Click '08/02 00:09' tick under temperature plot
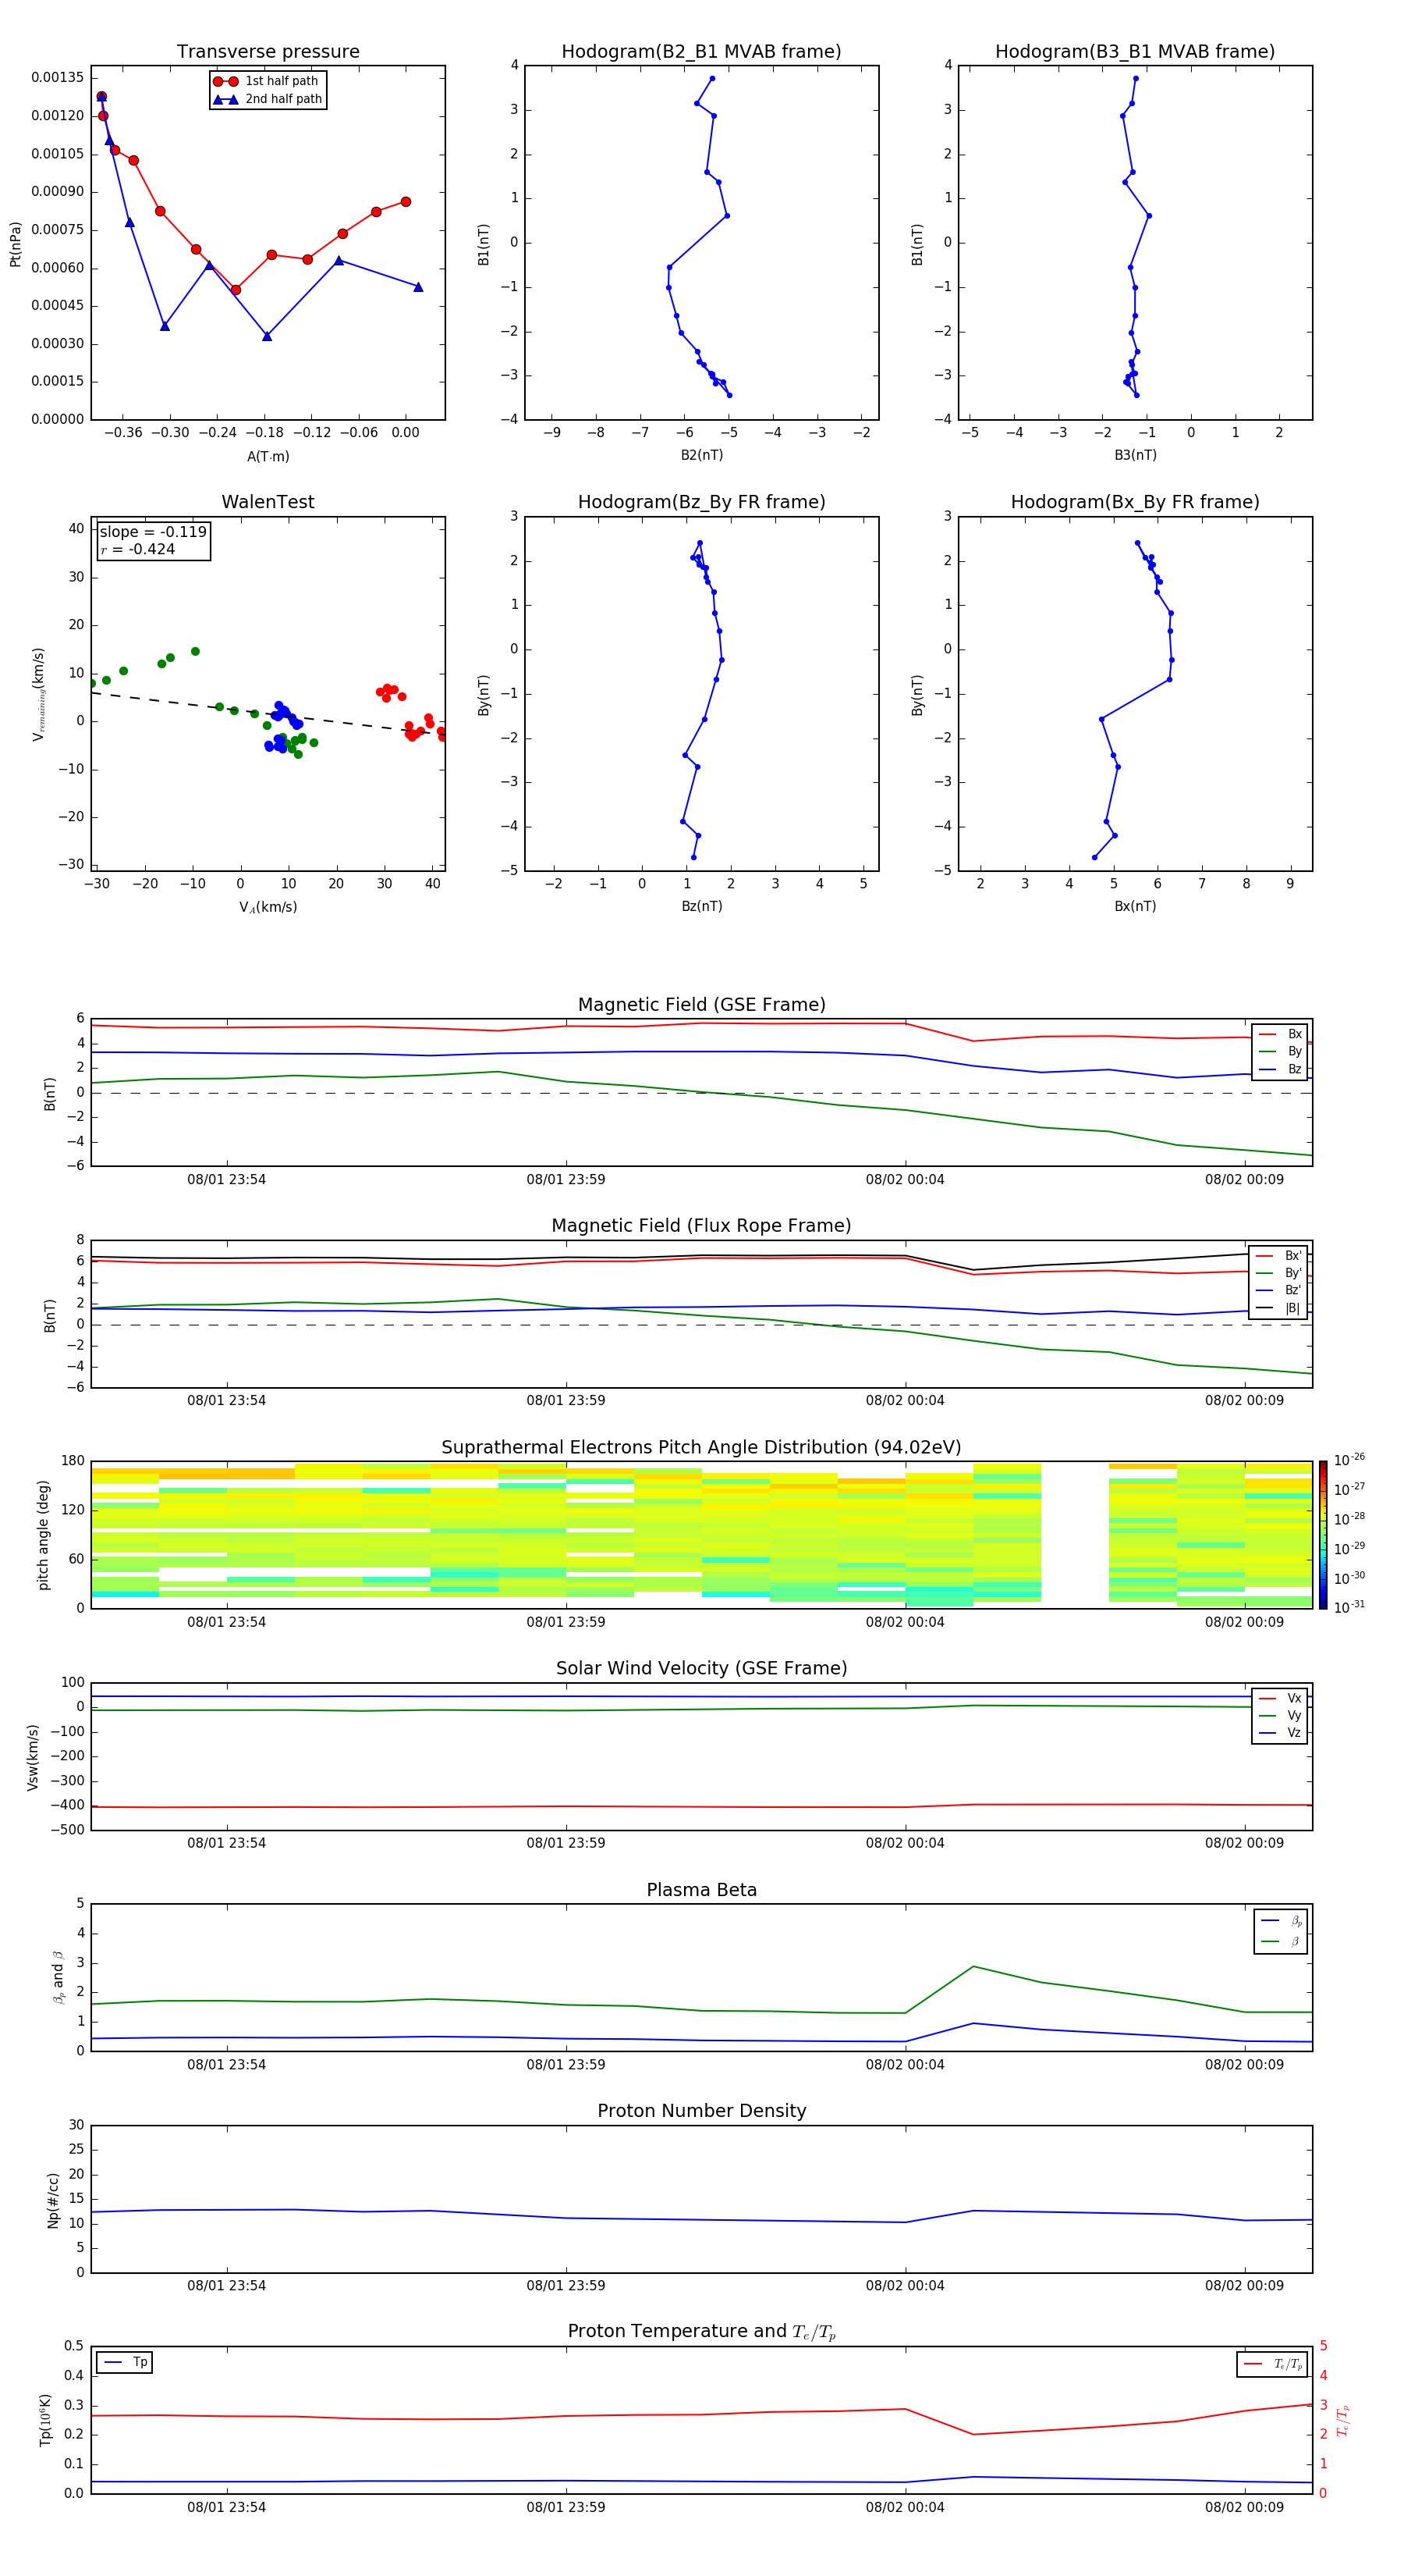The height and width of the screenshot is (2576, 1404). pyautogui.click(x=1244, y=2507)
